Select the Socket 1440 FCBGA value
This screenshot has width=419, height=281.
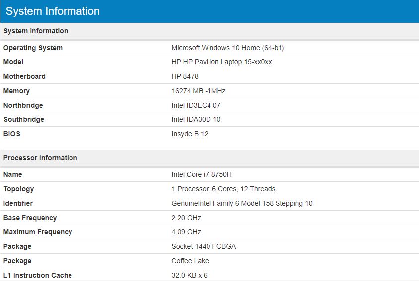click(204, 247)
